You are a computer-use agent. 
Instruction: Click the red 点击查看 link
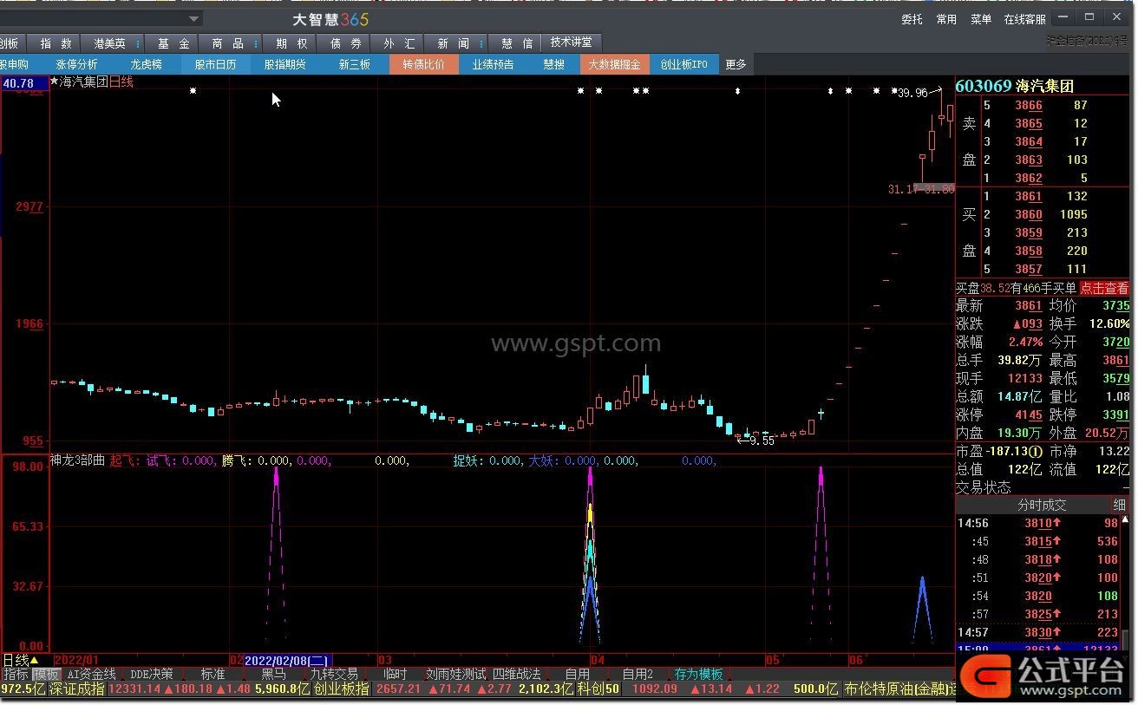click(x=1104, y=288)
